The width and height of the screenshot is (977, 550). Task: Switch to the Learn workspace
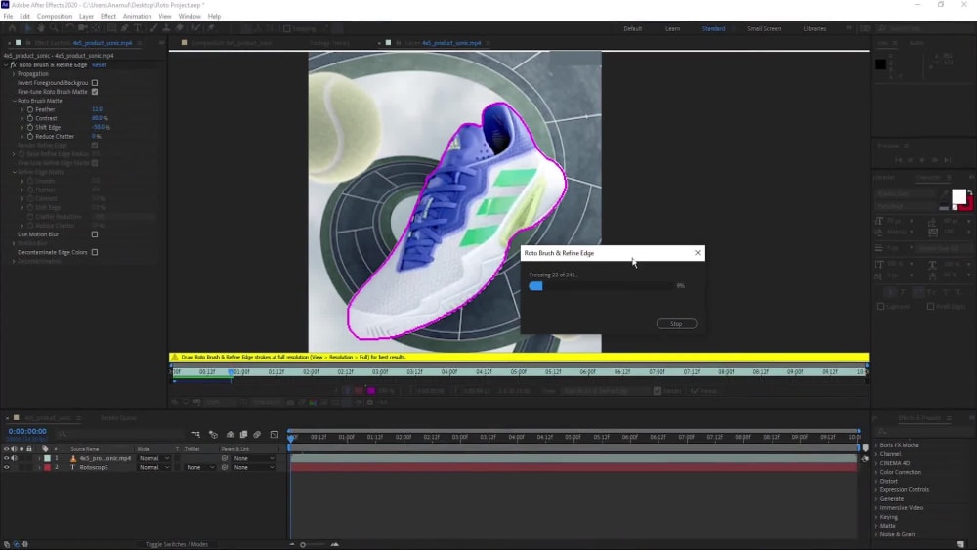(x=672, y=28)
